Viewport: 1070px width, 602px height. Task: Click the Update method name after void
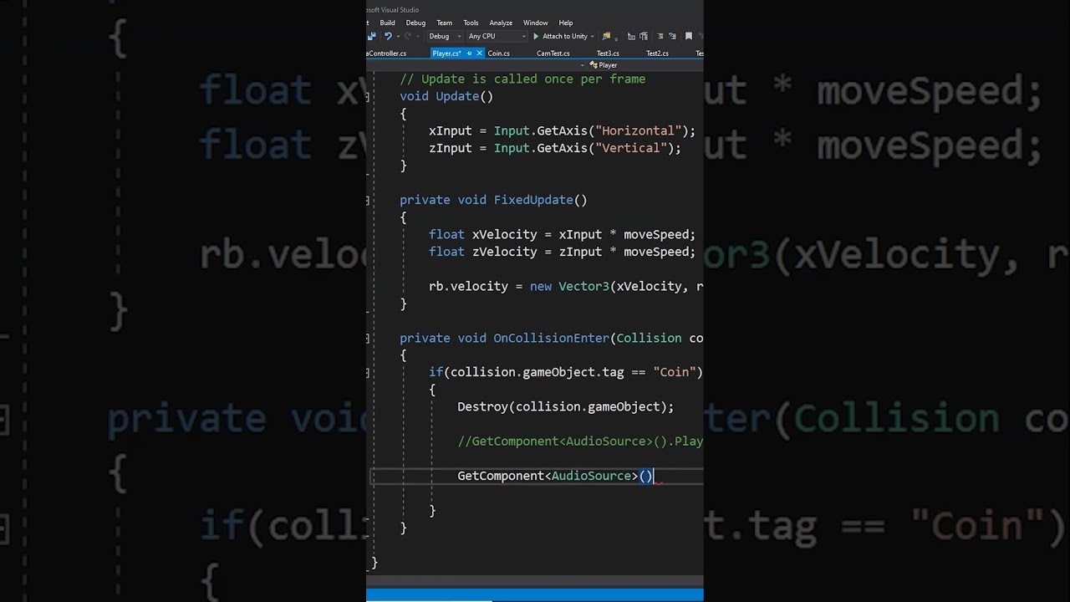457,96
